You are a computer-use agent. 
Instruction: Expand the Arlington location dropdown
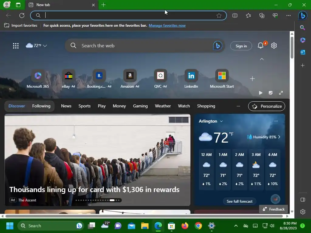pyautogui.click(x=221, y=121)
